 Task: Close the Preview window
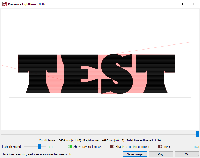193,4
